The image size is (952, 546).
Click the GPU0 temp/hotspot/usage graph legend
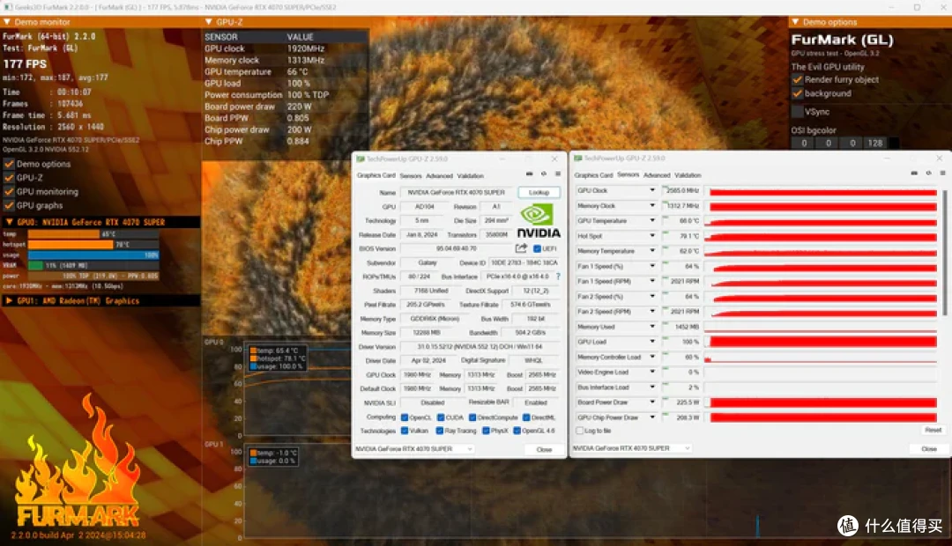pos(276,358)
